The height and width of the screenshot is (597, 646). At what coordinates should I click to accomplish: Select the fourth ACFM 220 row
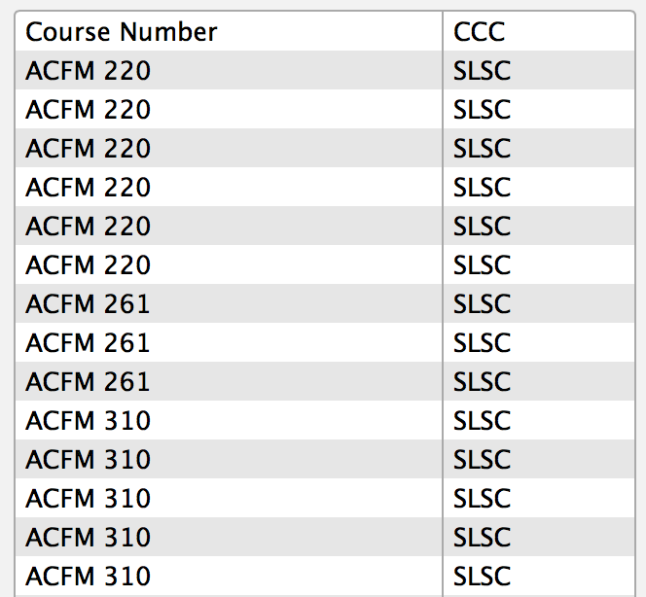(325, 187)
